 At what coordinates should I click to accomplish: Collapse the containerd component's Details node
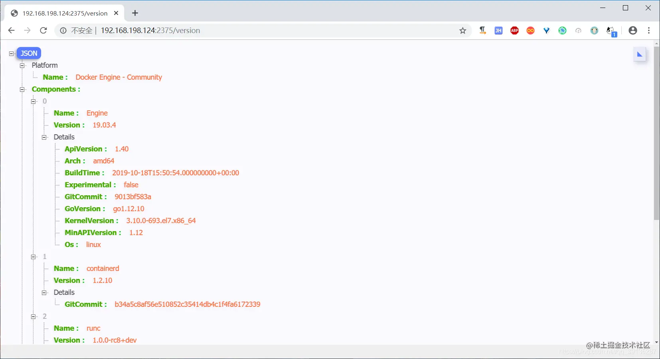click(x=44, y=292)
